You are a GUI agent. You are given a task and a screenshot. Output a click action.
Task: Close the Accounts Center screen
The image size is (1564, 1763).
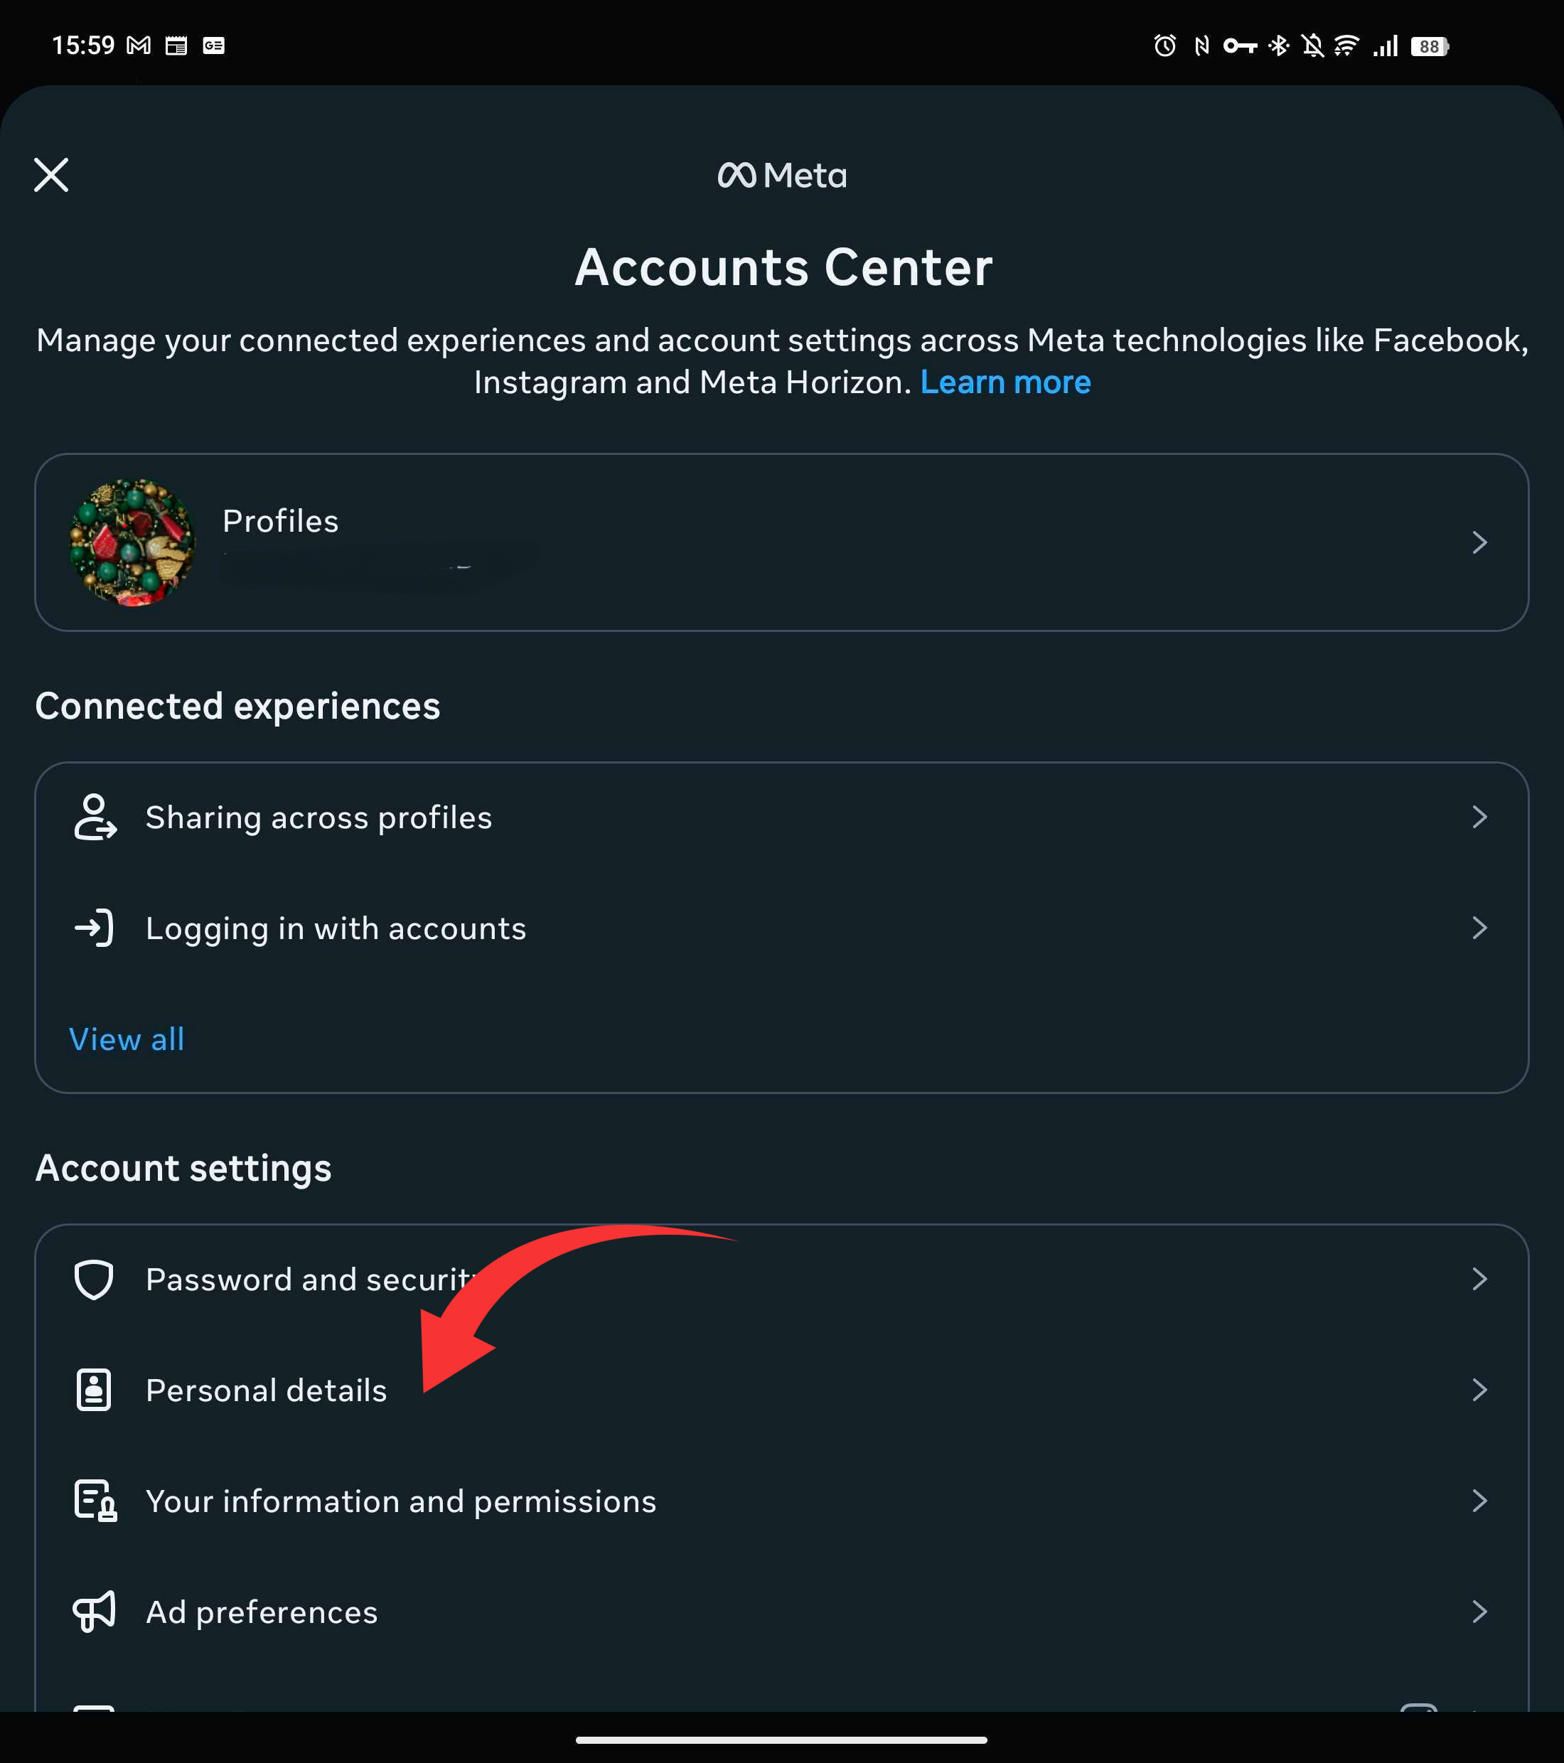coord(51,175)
